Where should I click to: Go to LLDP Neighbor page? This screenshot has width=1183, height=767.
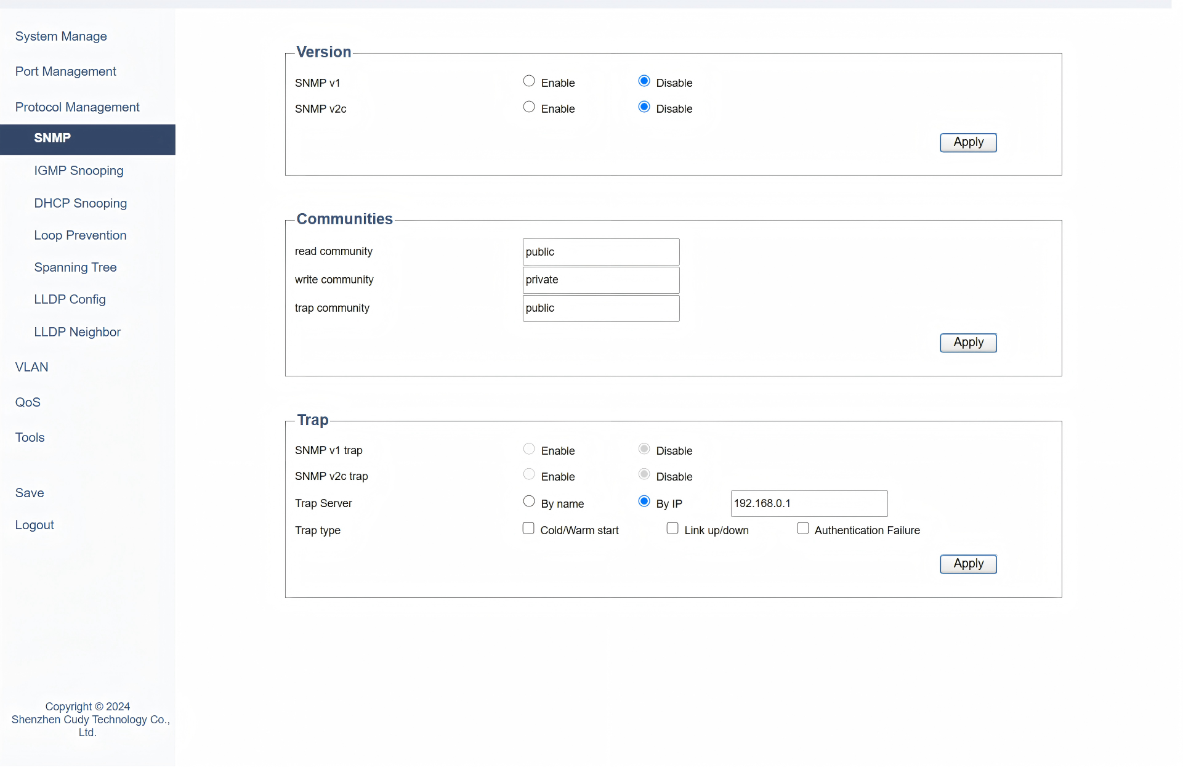(77, 332)
